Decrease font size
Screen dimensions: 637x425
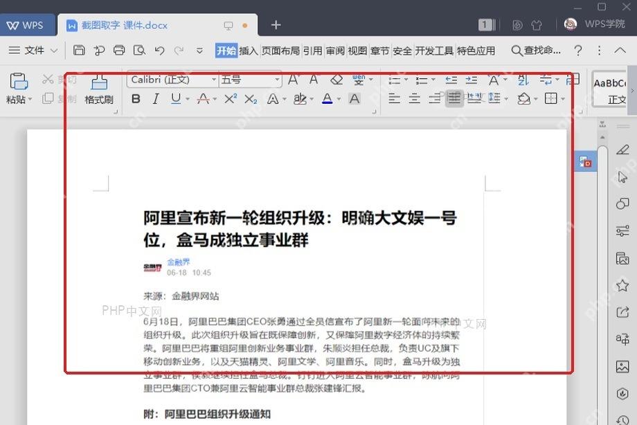point(314,79)
